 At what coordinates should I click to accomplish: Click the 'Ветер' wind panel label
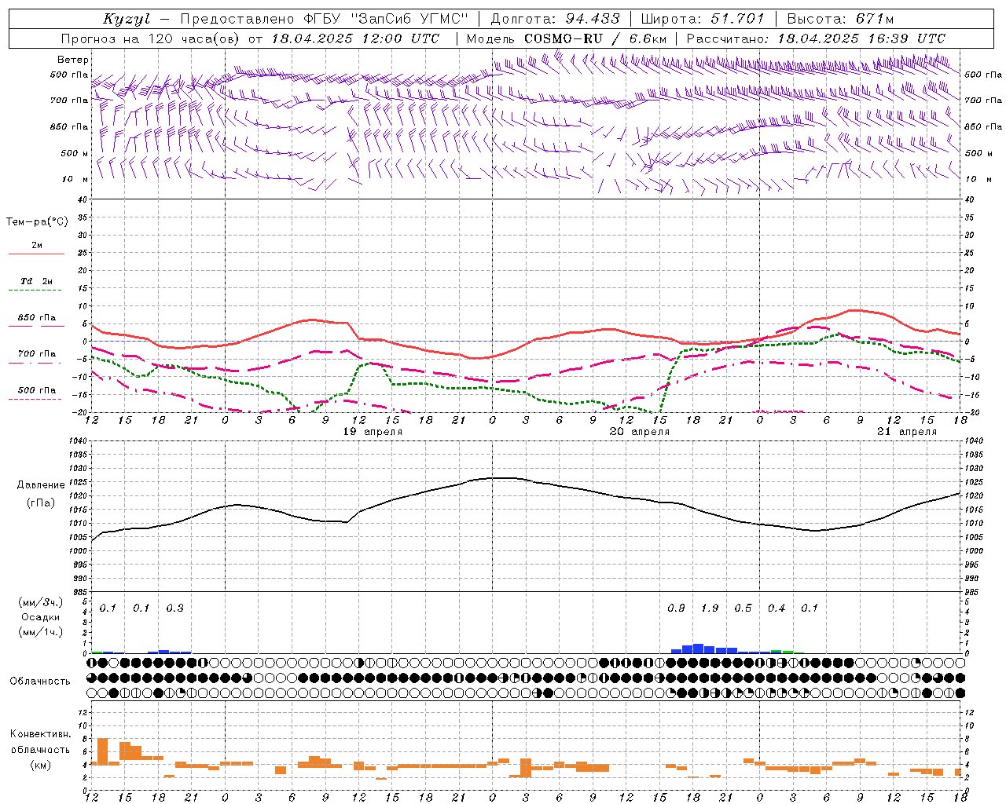[73, 60]
